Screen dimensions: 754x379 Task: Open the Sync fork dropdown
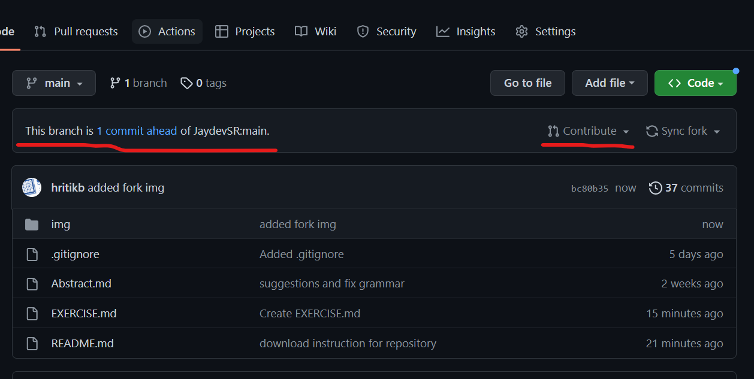click(x=683, y=131)
